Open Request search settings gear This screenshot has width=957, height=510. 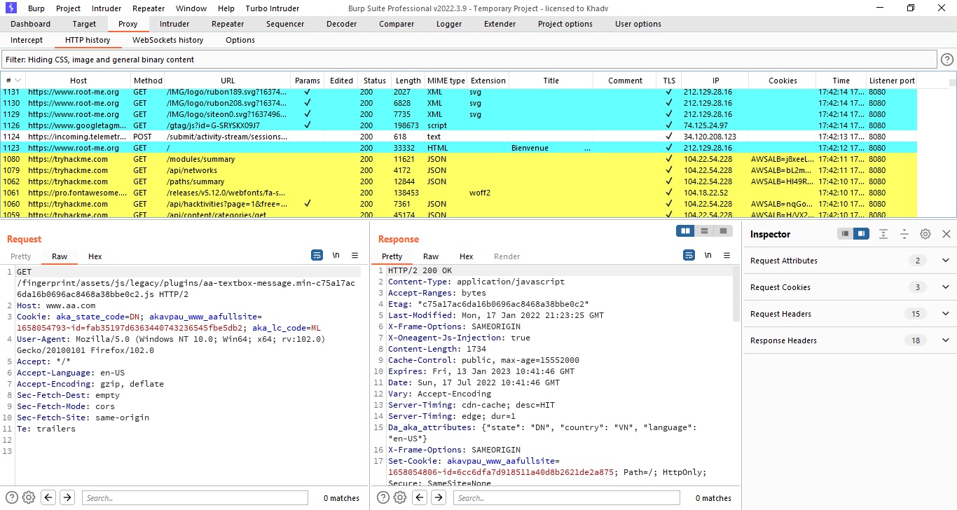coord(29,497)
